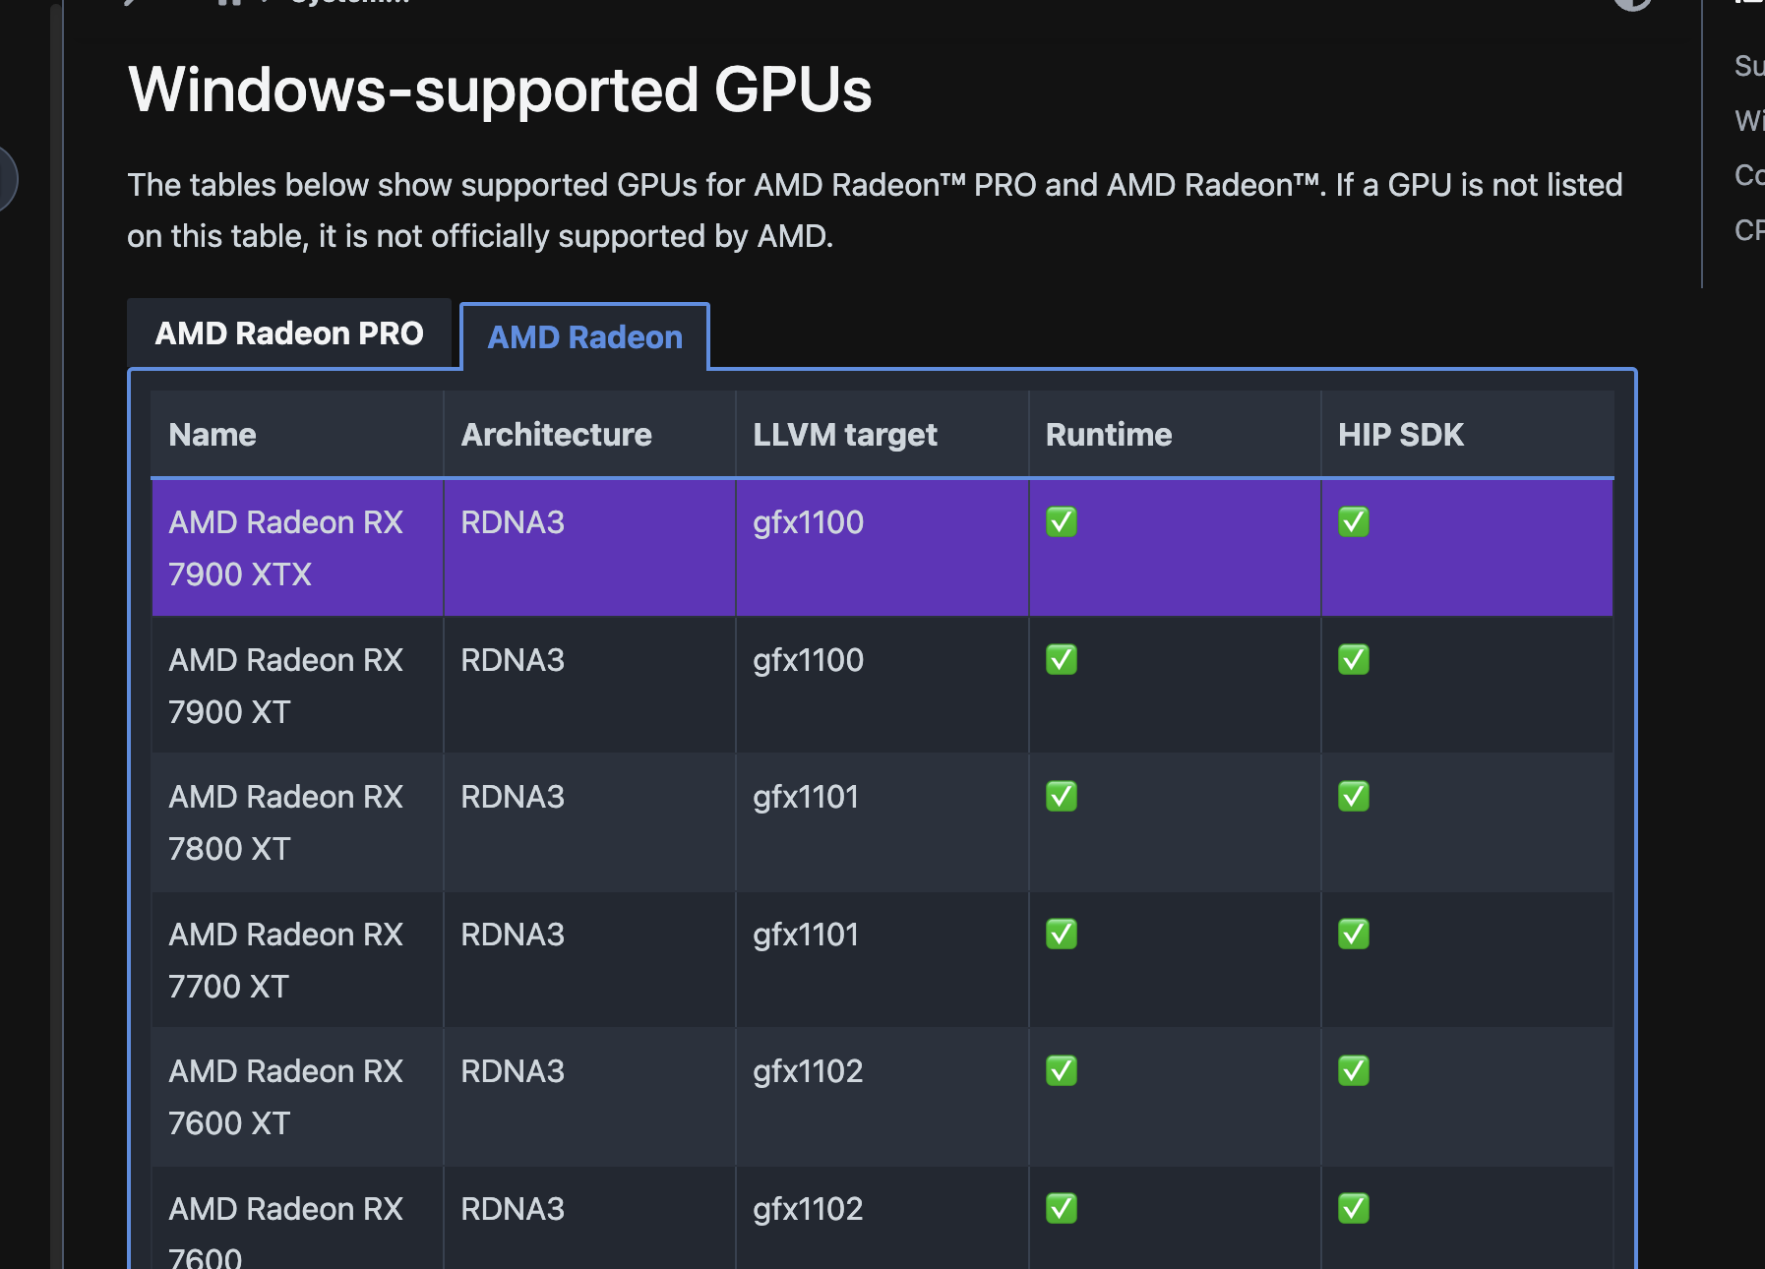
Task: Click Runtime checkmark for RX 7900 XTX
Action: click(1061, 521)
